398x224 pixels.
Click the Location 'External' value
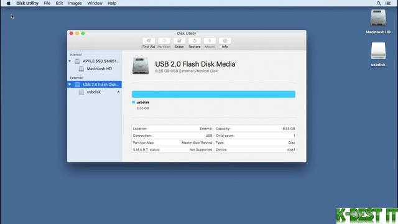pyautogui.click(x=206, y=129)
